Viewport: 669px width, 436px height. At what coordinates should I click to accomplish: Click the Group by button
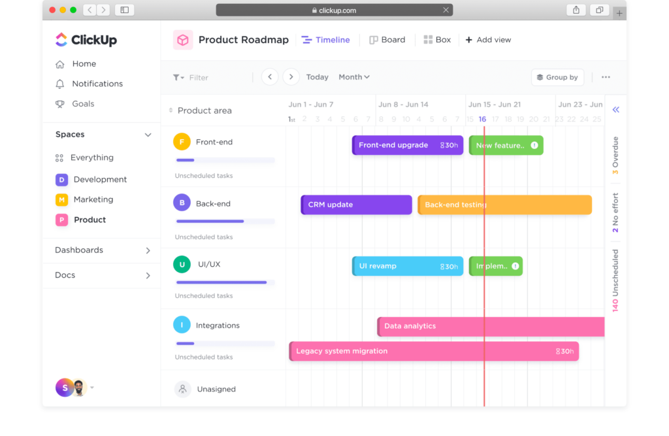[557, 77]
